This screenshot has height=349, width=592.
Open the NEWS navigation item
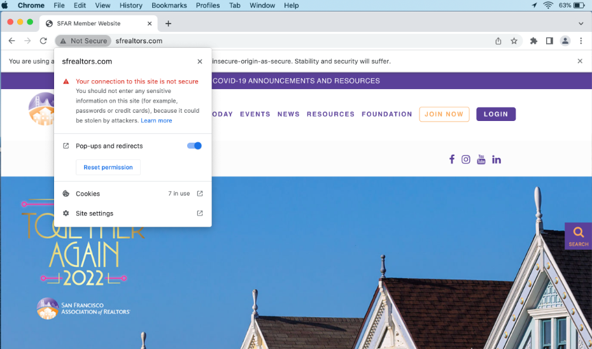tap(288, 114)
